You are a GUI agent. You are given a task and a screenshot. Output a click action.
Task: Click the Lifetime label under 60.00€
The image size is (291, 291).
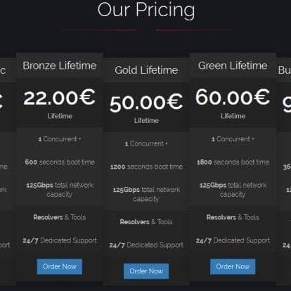[x=233, y=116]
